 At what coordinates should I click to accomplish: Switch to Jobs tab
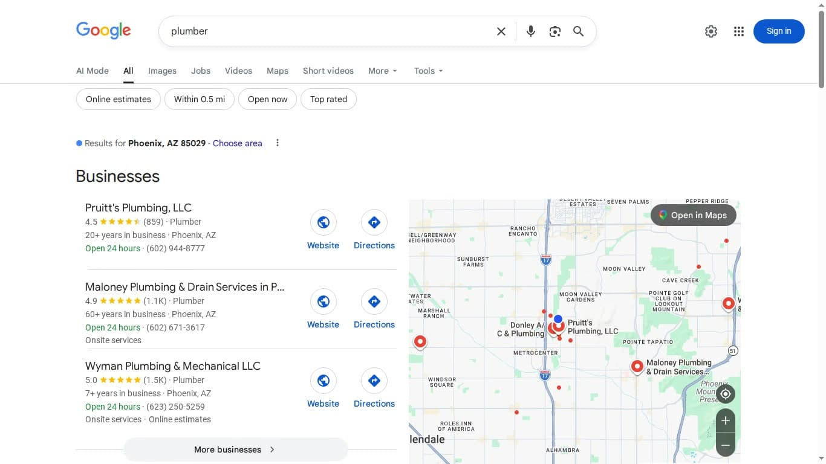pyautogui.click(x=201, y=71)
